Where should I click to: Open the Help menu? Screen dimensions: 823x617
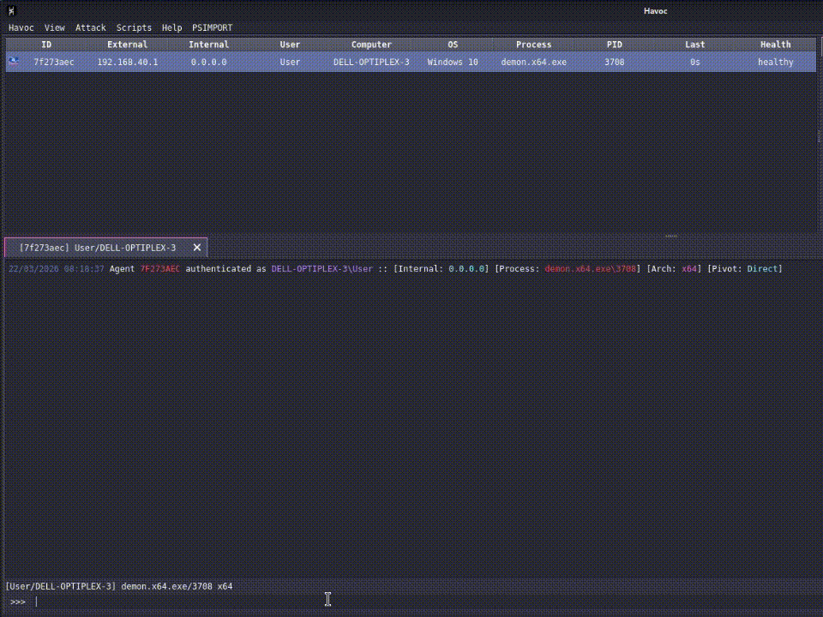(171, 27)
